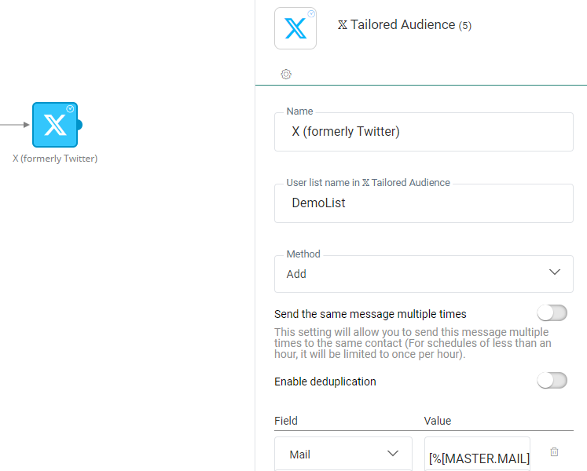Click the badge on the panel header X logo
Image resolution: width=587 pixels, height=471 pixels.
pyautogui.click(x=311, y=13)
